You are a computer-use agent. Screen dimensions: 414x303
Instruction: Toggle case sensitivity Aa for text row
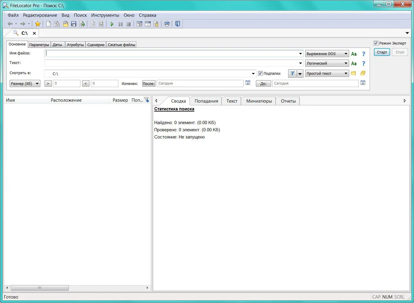[354, 63]
